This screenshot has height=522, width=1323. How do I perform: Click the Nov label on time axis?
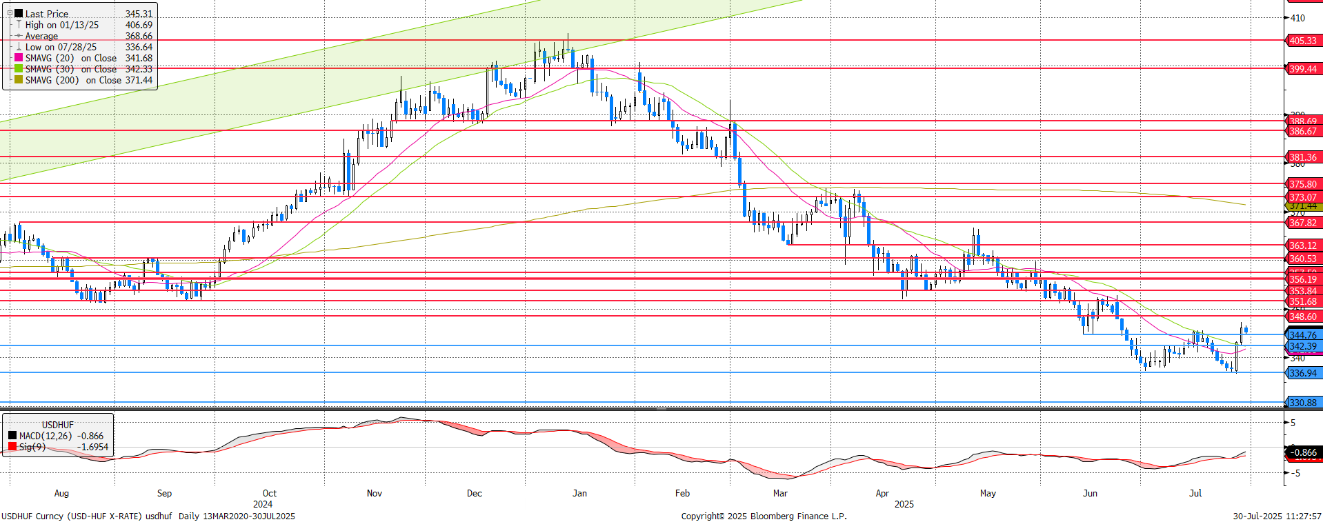375,493
